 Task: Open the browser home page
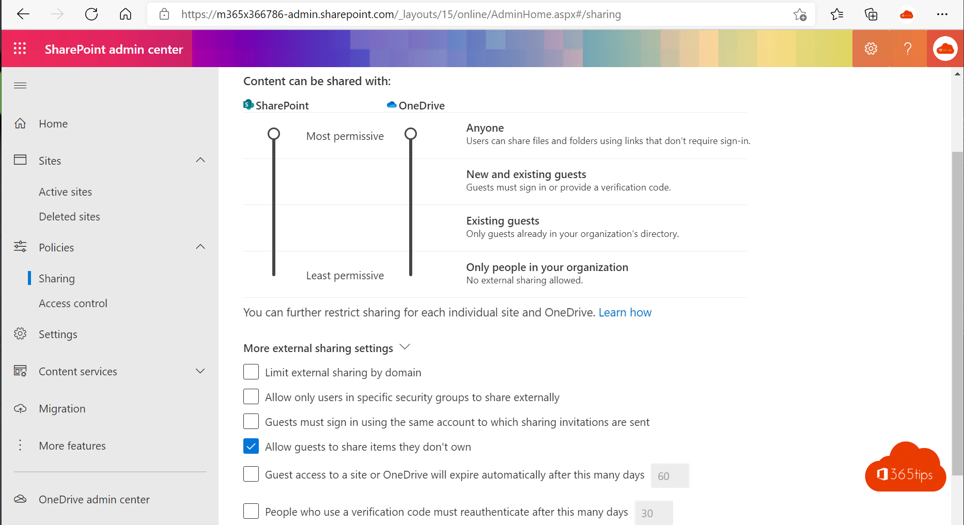click(x=126, y=14)
